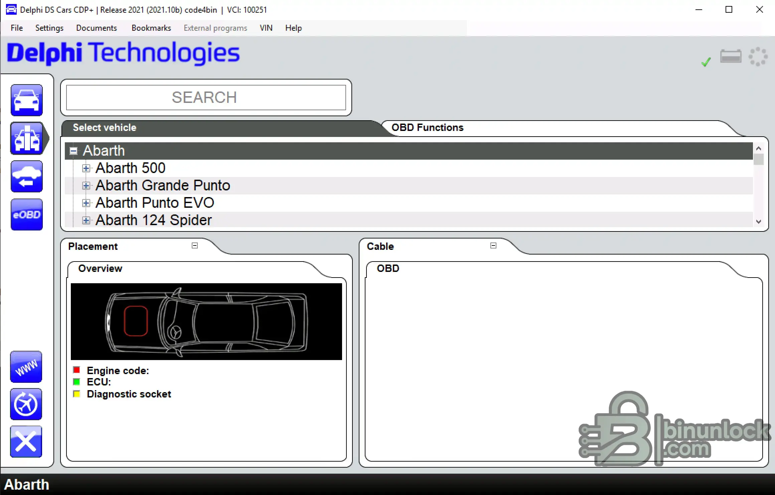Click the Abarth status bar text

27,485
